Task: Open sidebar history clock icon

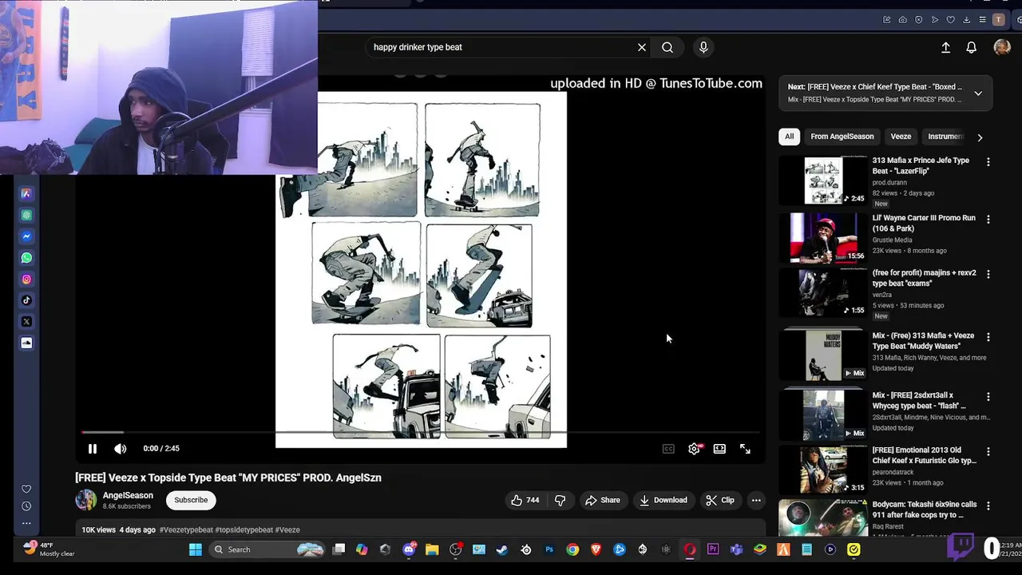Action: pos(26,506)
